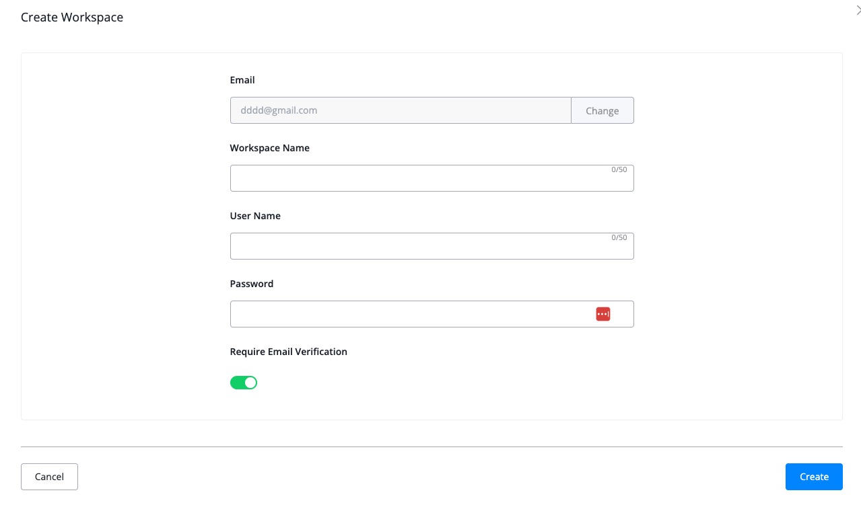Click the divider line above Cancel
The height and width of the screenshot is (505, 861).
tap(432, 446)
